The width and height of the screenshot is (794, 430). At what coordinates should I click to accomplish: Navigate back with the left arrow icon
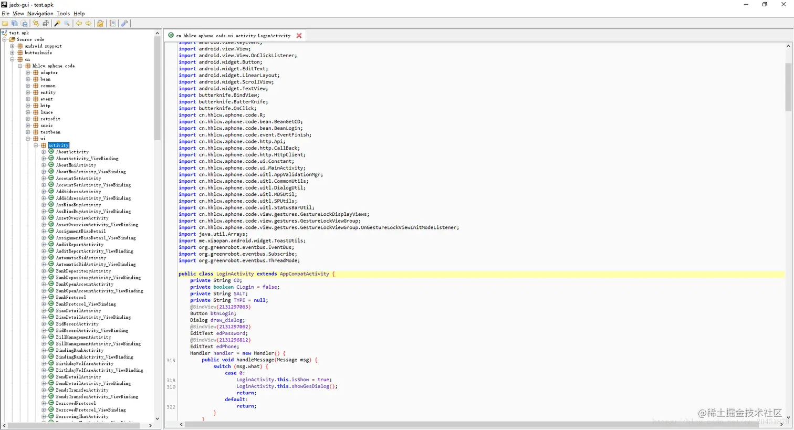click(79, 23)
